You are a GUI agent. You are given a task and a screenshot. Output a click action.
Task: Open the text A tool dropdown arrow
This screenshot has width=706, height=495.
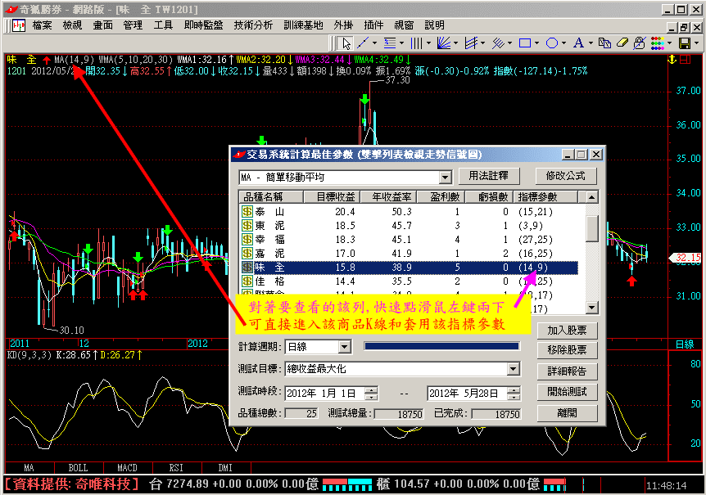click(x=591, y=43)
